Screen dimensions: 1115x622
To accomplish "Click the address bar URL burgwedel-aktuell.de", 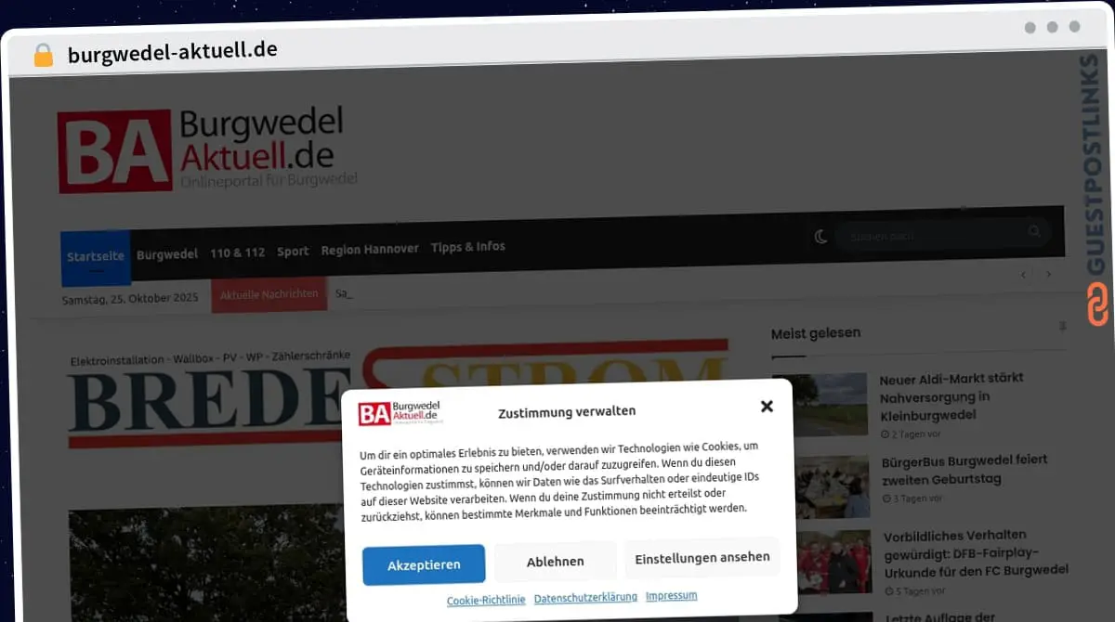I will pyautogui.click(x=173, y=50).
